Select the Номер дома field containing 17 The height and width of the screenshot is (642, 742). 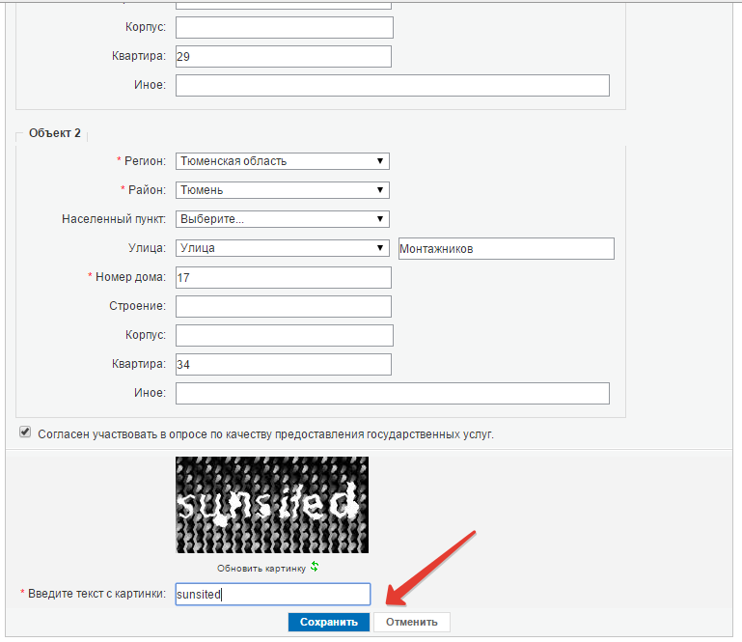point(283,278)
